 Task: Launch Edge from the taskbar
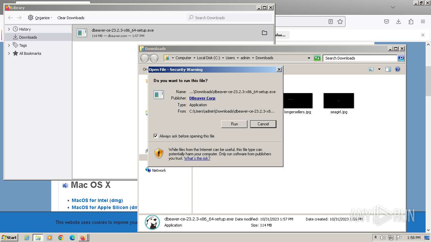(x=72, y=238)
